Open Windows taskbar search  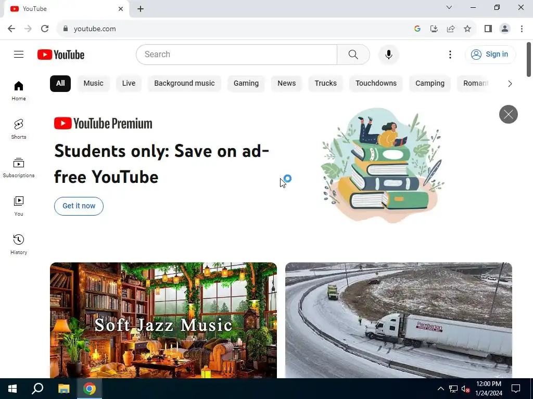coord(37,389)
